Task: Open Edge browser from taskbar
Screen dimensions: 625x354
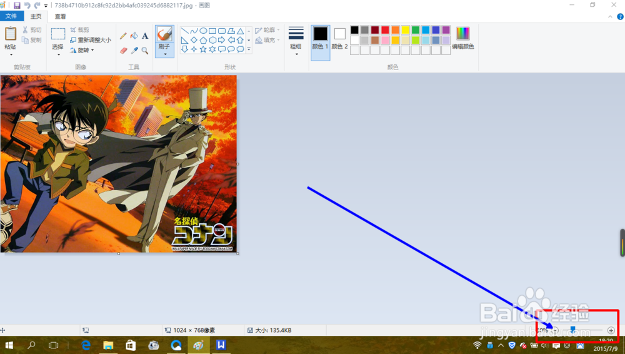Action: 86,345
